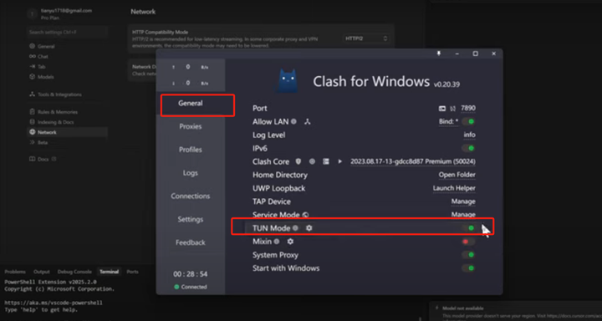Open the Settings page in Clash
Image resolution: width=602 pixels, height=321 pixels.
[x=191, y=219]
